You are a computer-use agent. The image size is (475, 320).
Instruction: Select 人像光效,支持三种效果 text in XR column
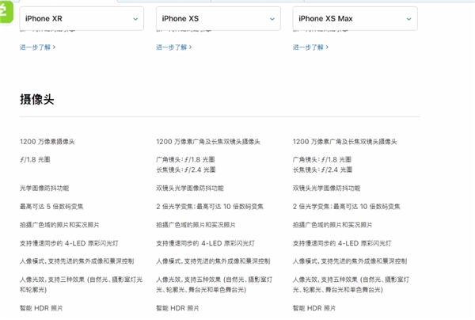52,280
